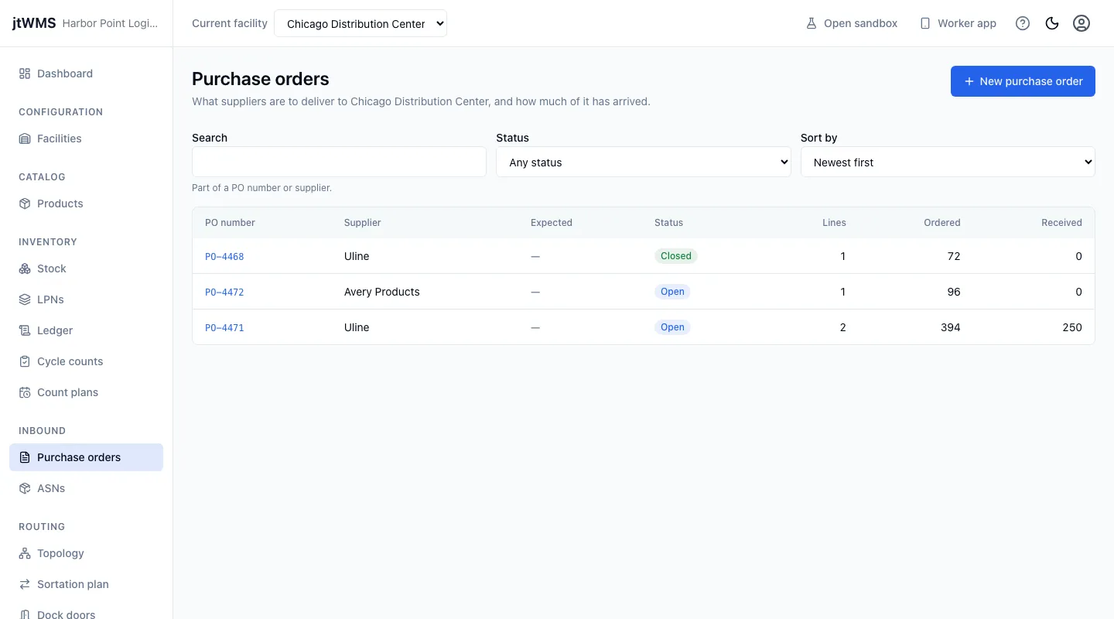Click the Products box icon
This screenshot has height=619, width=1114.
pyautogui.click(x=25, y=203)
